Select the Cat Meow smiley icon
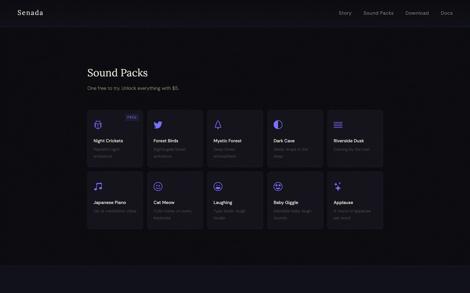Viewport: 470px width, 293px height. (158, 187)
